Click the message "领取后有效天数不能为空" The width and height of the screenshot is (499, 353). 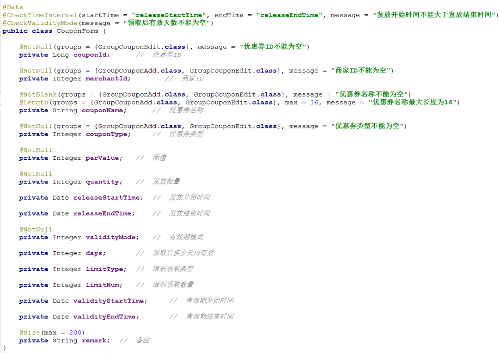click(167, 23)
